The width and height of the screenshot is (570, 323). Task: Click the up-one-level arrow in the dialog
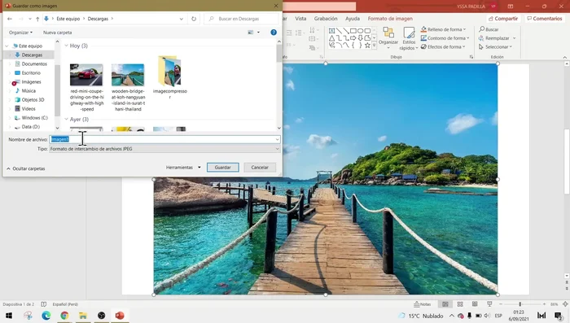click(x=37, y=19)
